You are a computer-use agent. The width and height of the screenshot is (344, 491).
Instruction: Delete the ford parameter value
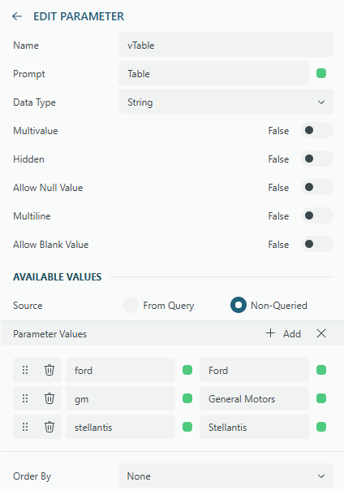(49, 370)
